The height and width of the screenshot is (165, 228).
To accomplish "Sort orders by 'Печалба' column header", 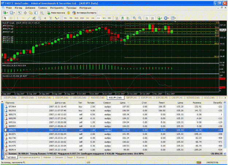I will (217, 103).
